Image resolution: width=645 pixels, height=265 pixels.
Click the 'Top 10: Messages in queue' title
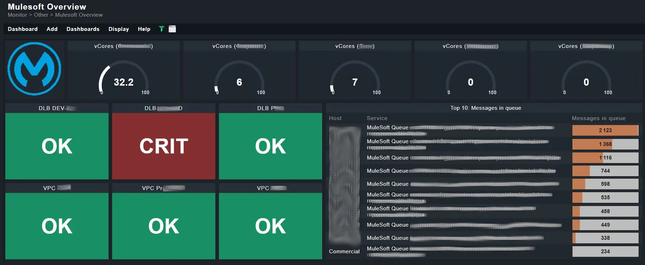click(486, 108)
